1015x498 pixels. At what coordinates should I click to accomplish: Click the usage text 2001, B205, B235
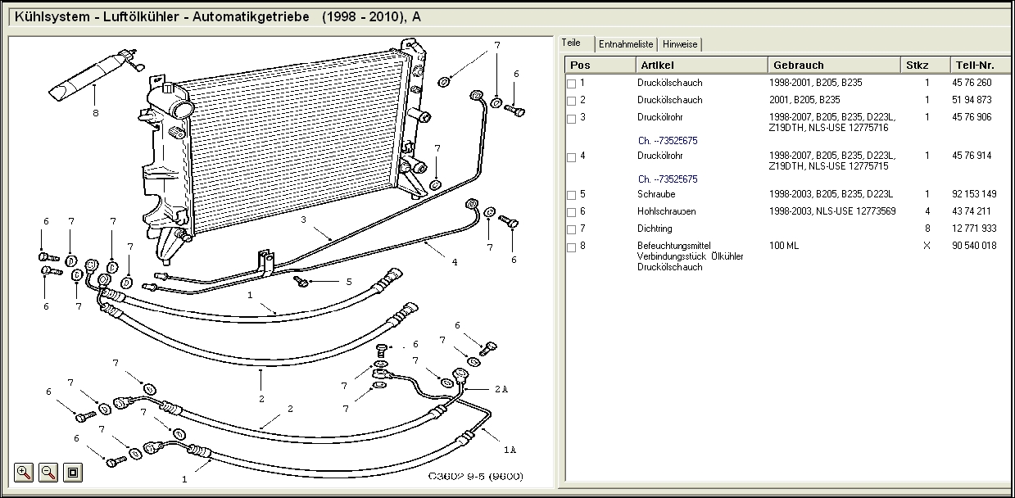pos(804,100)
